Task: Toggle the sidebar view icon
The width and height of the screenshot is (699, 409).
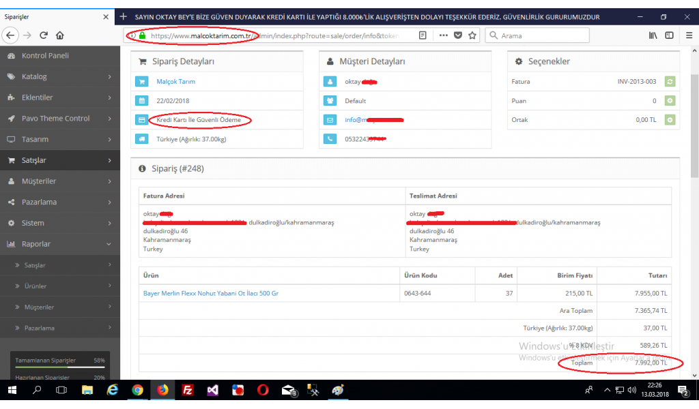Action: [x=669, y=35]
